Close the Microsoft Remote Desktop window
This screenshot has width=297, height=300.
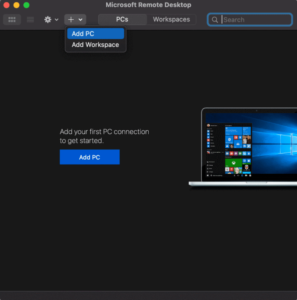coord(7,5)
